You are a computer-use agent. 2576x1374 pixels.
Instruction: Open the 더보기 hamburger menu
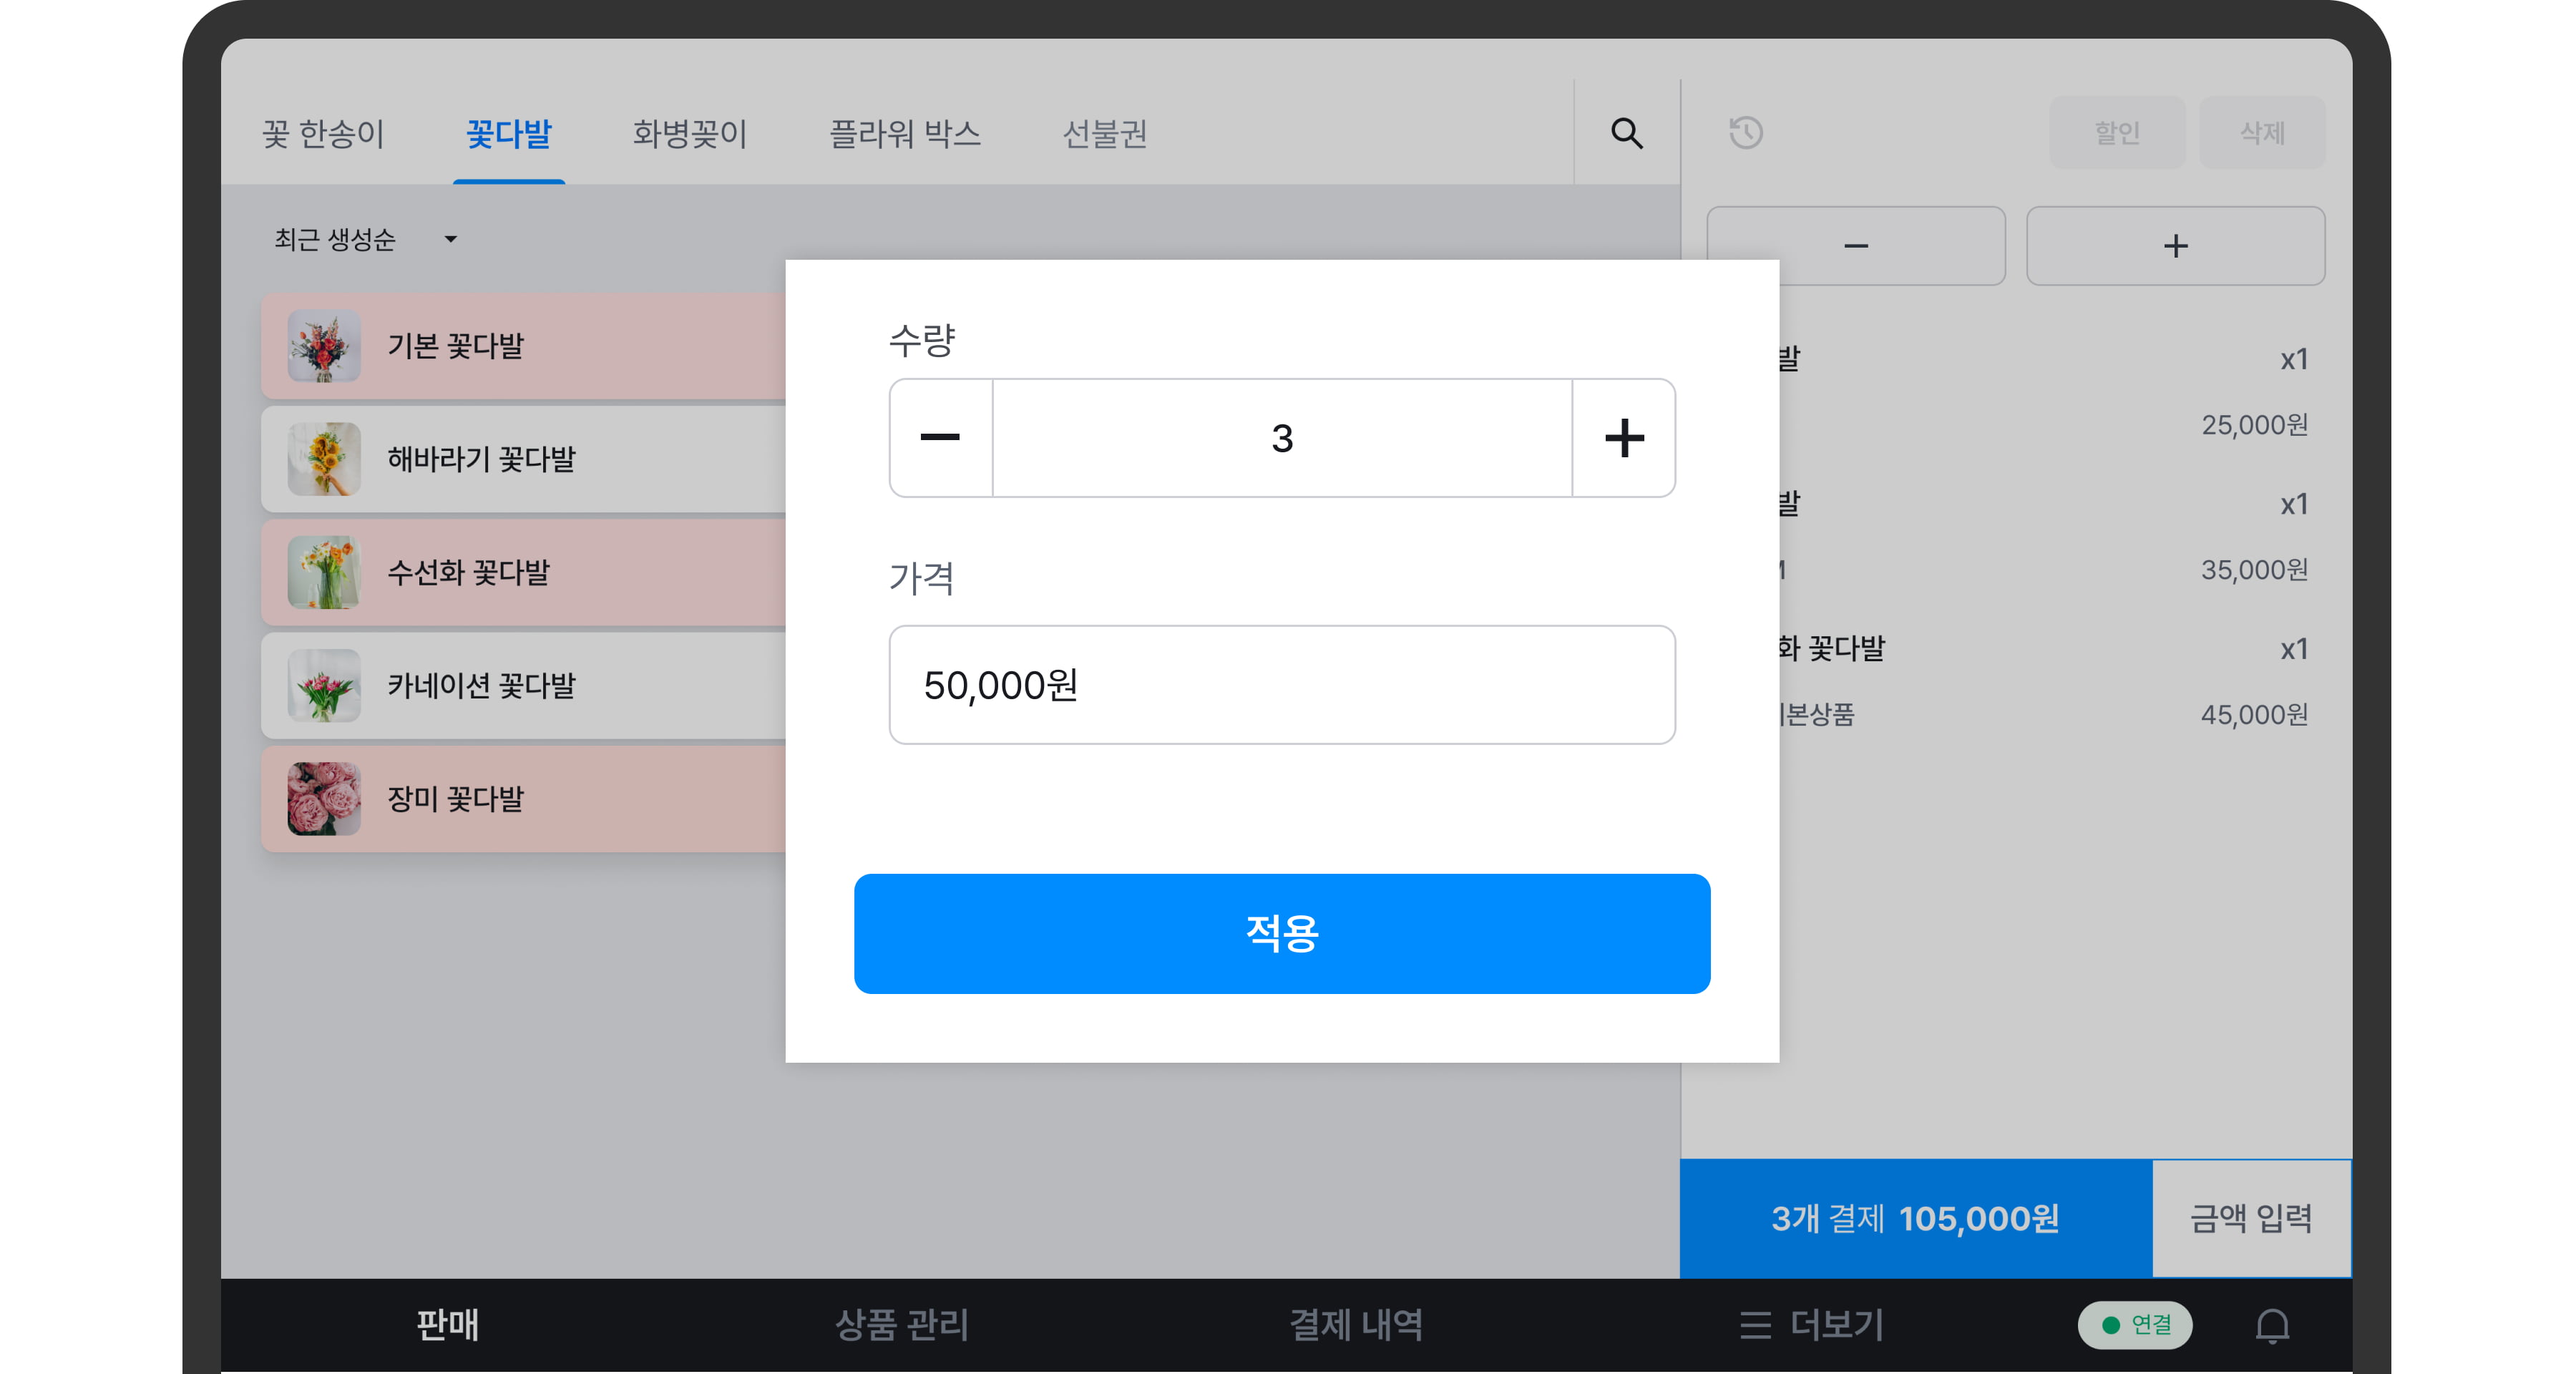pos(1811,1325)
